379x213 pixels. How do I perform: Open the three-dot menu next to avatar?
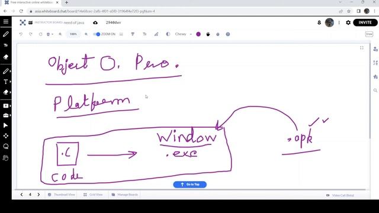point(339,22)
